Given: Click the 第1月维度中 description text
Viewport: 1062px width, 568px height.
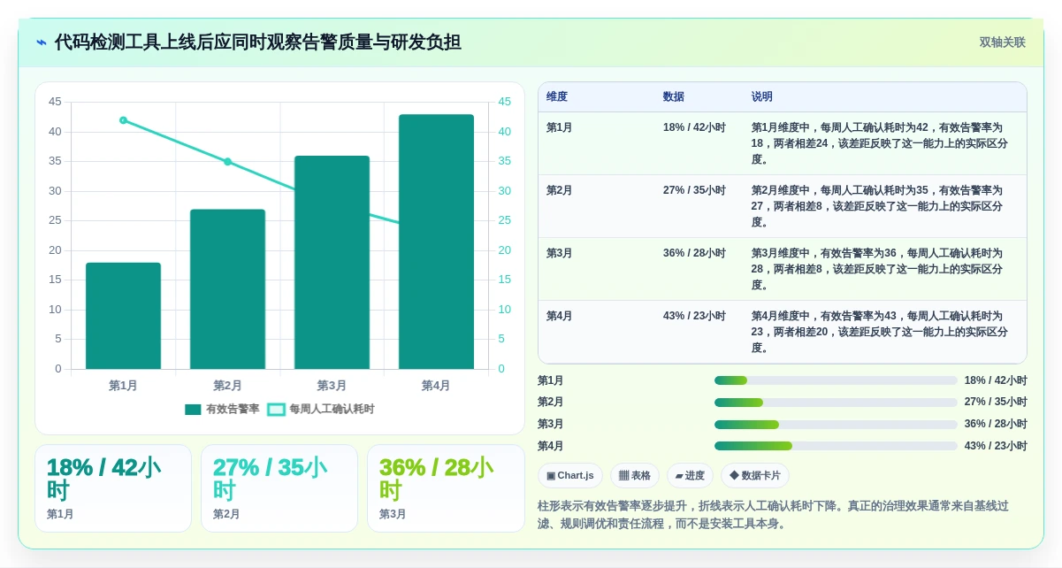Looking at the screenshot, I should point(880,143).
